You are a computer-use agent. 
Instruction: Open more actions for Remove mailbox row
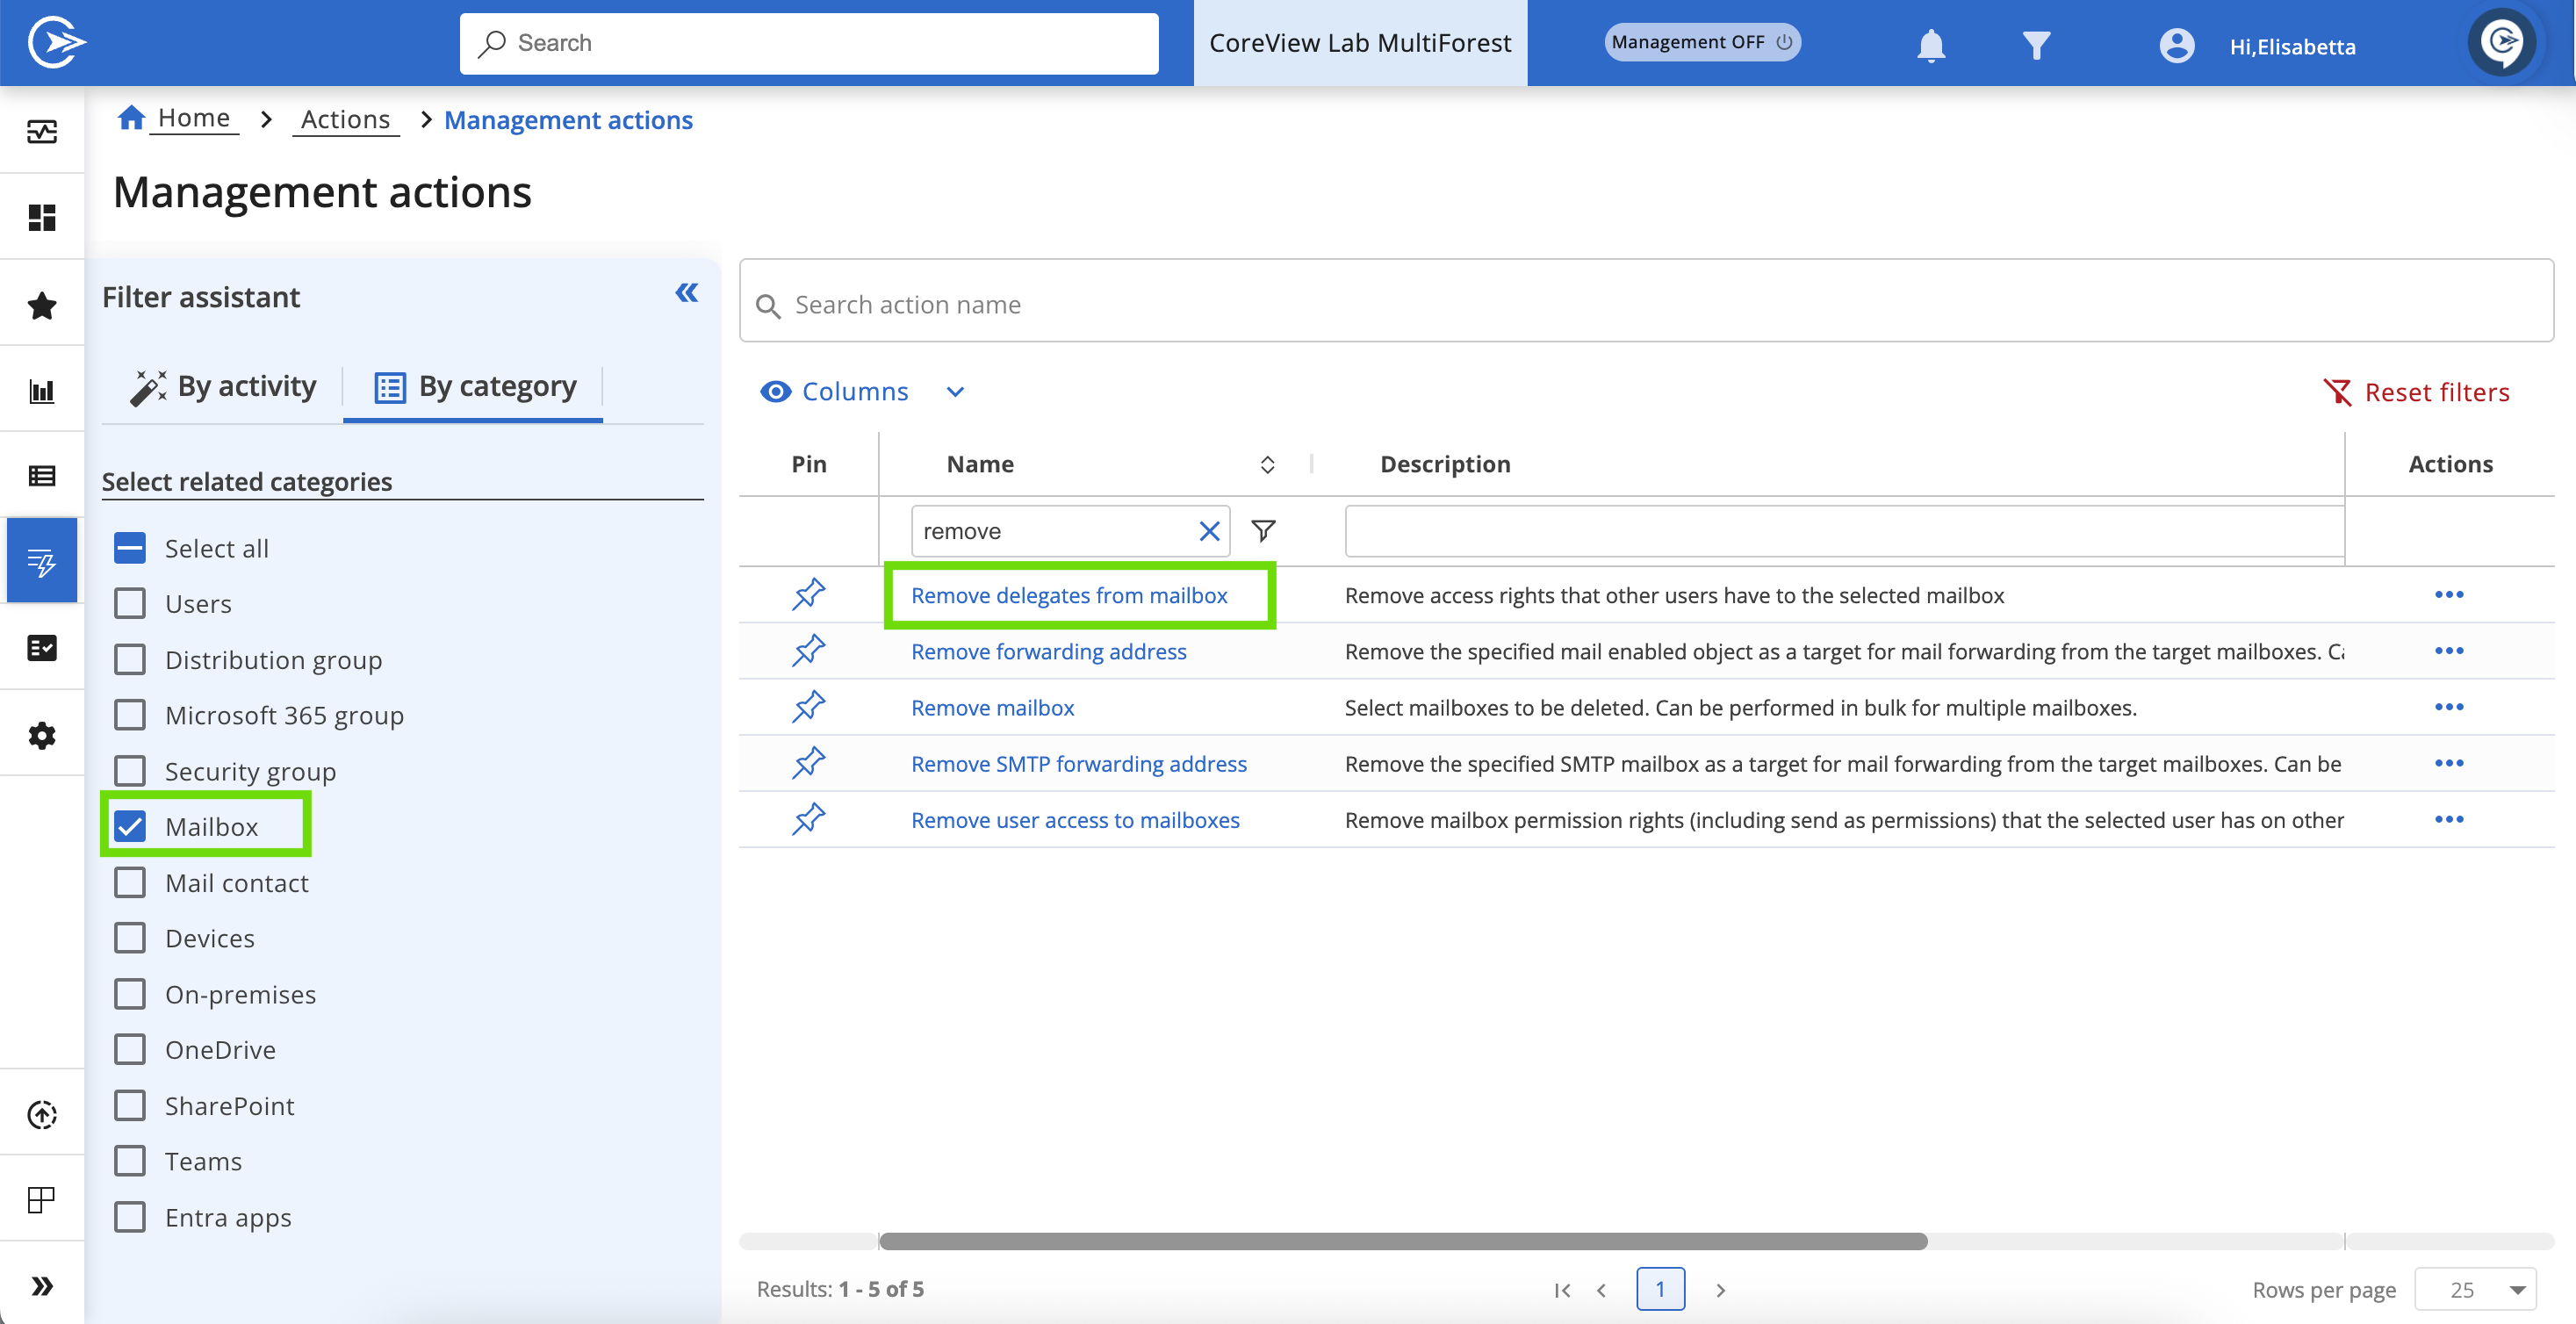pyautogui.click(x=2448, y=707)
